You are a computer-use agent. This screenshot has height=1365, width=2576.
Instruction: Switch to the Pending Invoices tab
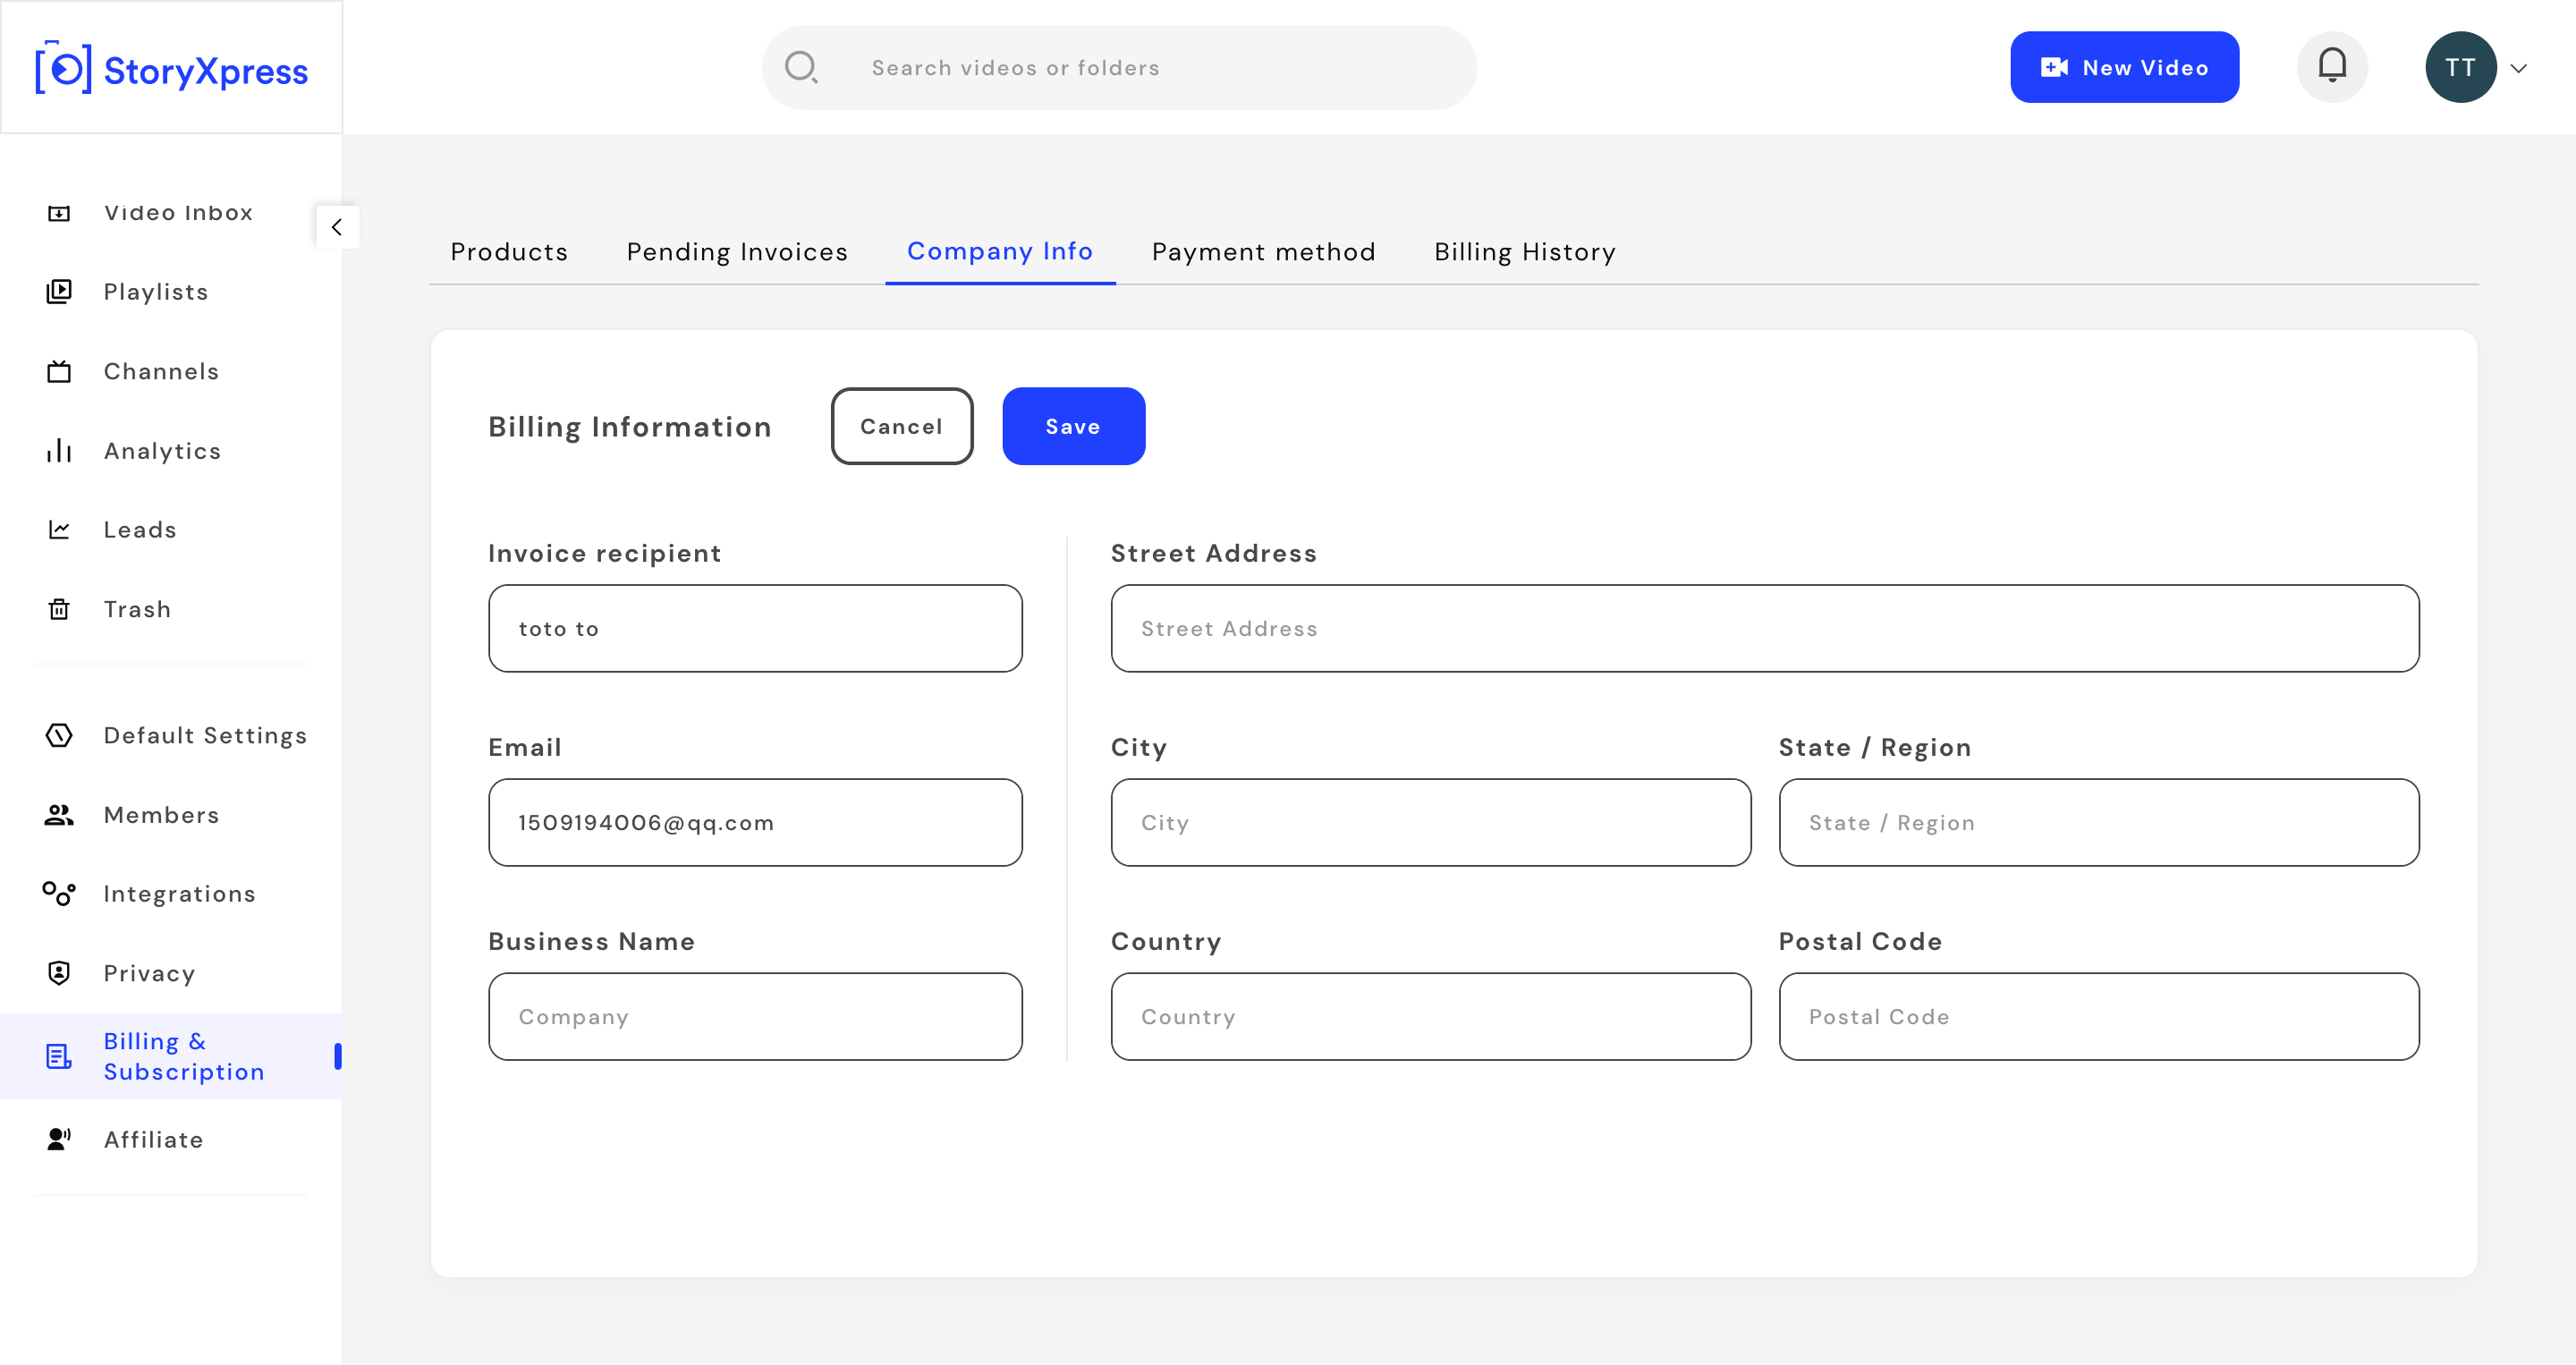click(737, 252)
